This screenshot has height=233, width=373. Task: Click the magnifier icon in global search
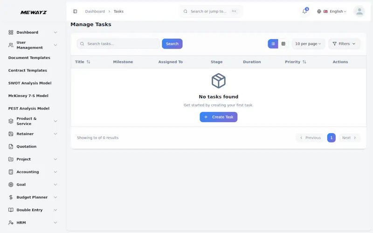coord(185,11)
